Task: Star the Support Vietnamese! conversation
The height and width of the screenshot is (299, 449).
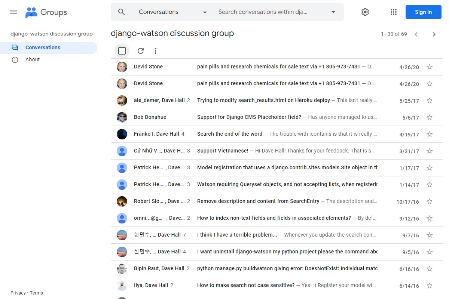Action: click(x=430, y=151)
